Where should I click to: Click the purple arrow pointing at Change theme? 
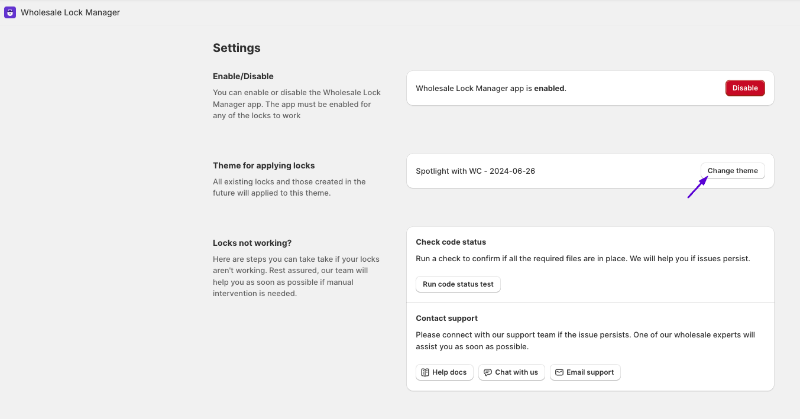[697, 187]
